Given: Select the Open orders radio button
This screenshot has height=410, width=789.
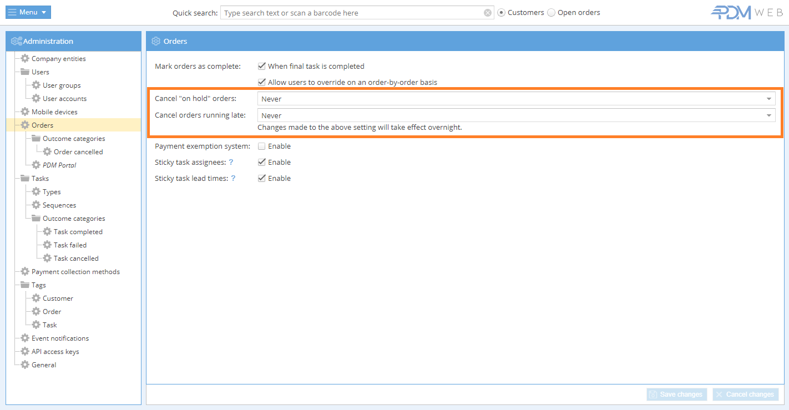Looking at the screenshot, I should pyautogui.click(x=551, y=13).
